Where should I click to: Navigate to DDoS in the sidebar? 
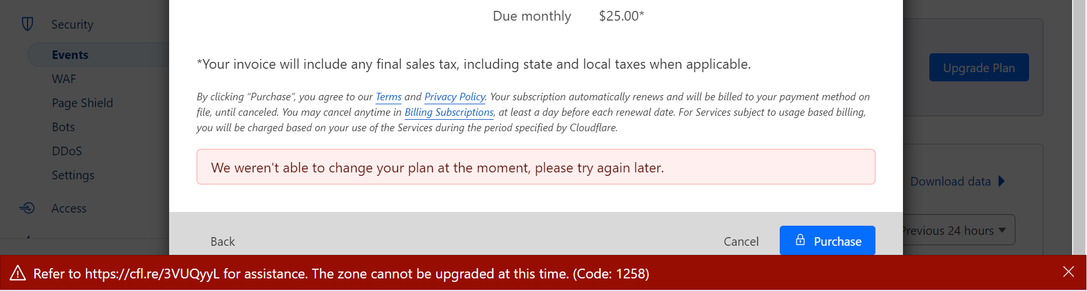(67, 151)
